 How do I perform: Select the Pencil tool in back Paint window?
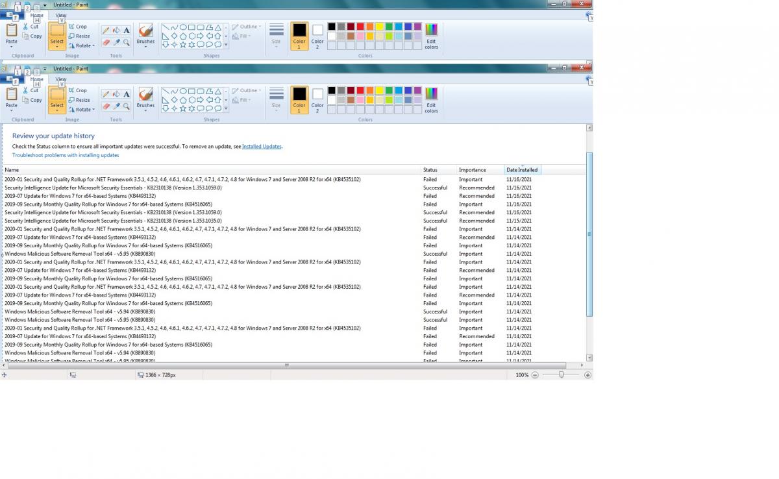coord(106,30)
